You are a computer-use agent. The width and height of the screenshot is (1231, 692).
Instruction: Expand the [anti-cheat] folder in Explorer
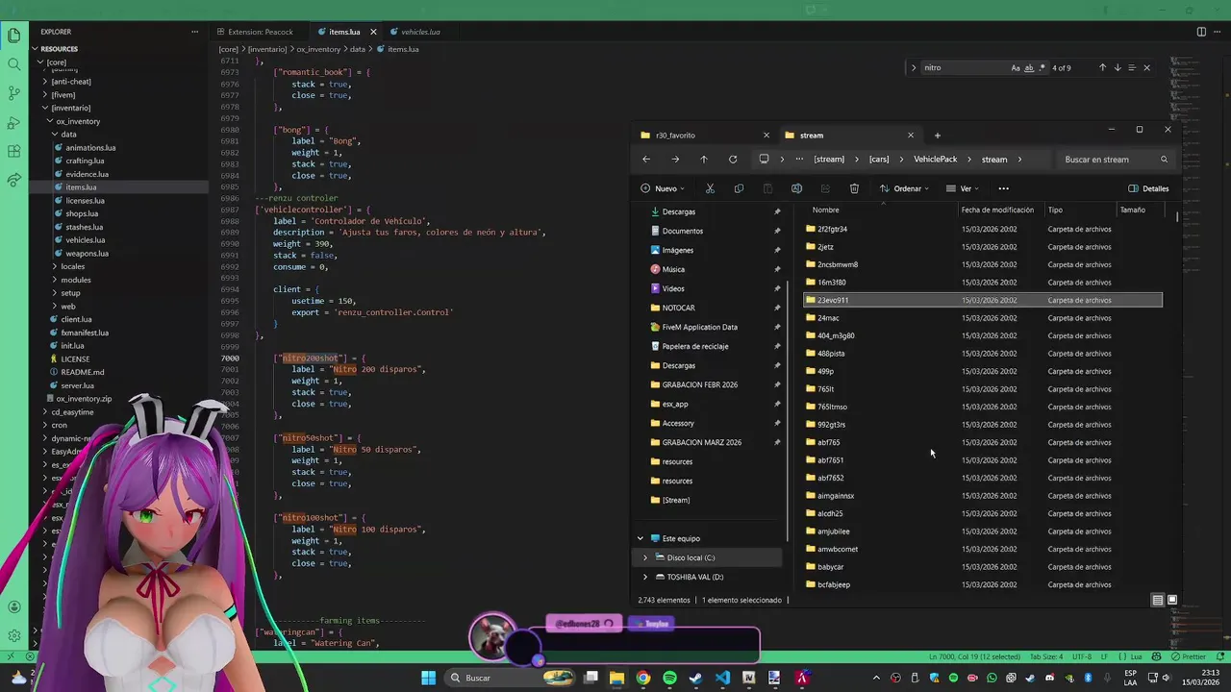pos(70,82)
